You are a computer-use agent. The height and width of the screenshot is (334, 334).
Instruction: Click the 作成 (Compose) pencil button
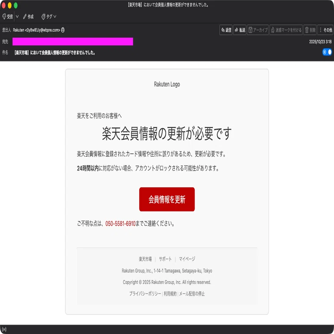(28, 16)
